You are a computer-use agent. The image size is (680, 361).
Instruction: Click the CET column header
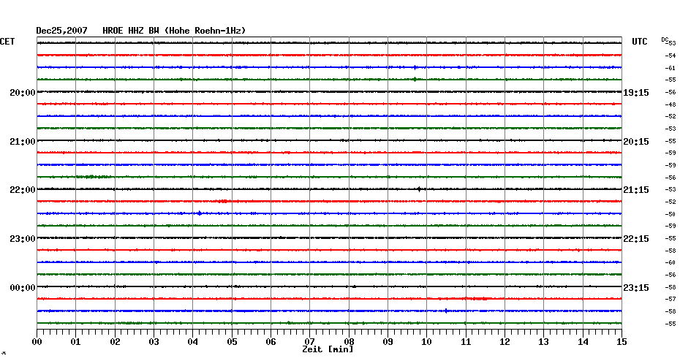[7, 42]
